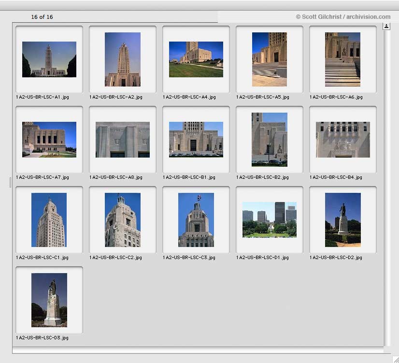The image size is (399, 363).
Task: Click the file name 1A2-US-BR-LSC-A1.jpg
Action: (x=42, y=97)
